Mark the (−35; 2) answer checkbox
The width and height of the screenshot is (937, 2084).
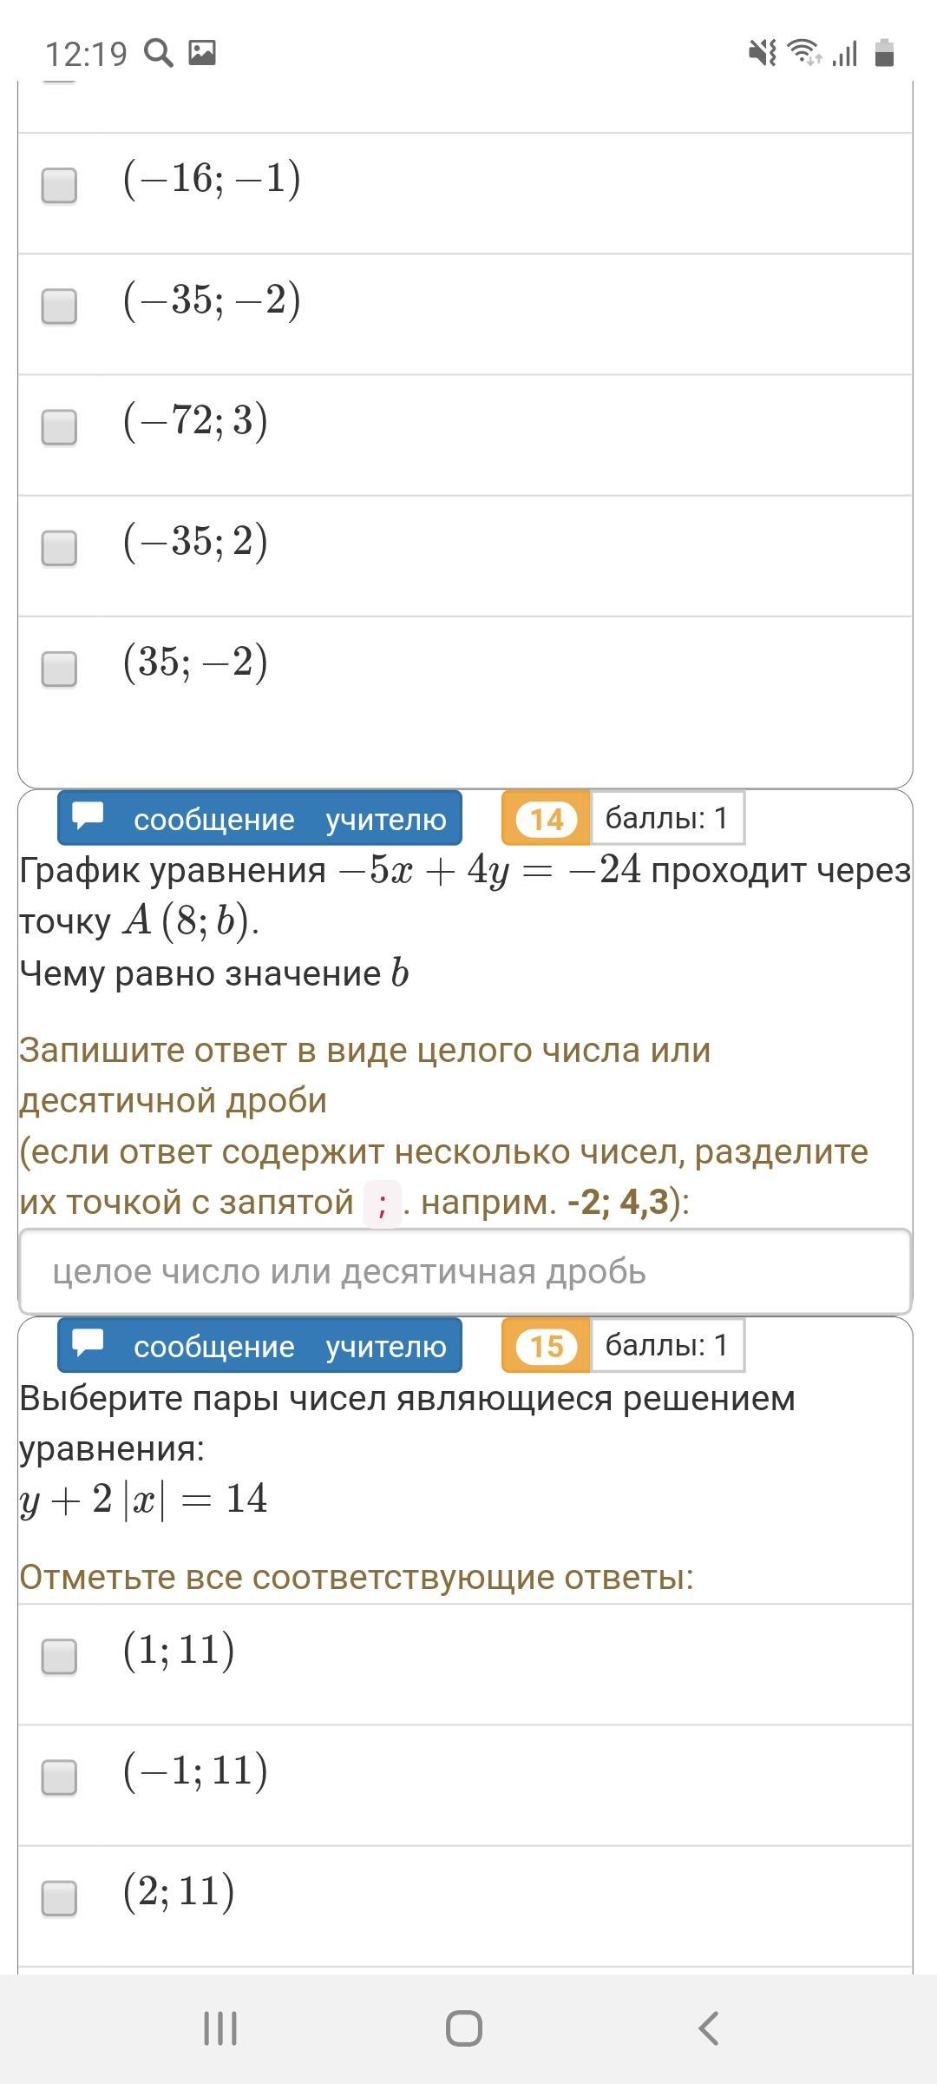[59, 547]
